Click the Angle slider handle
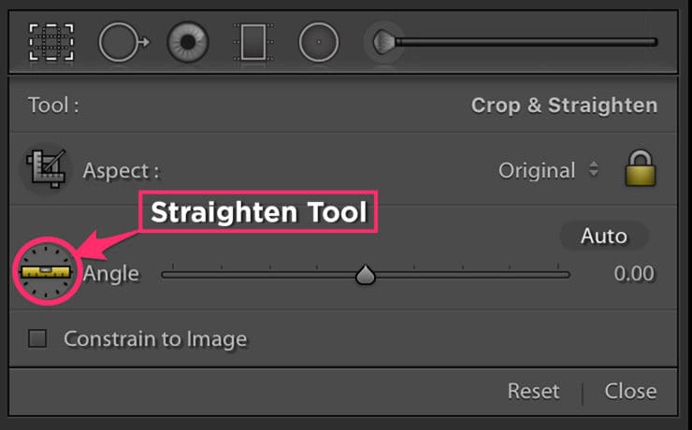Viewport: 692px width, 430px height. (x=366, y=275)
